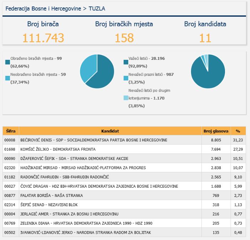Click candidate code 00877
The height and width of the screenshot is (240, 250).
click(x=10, y=195)
